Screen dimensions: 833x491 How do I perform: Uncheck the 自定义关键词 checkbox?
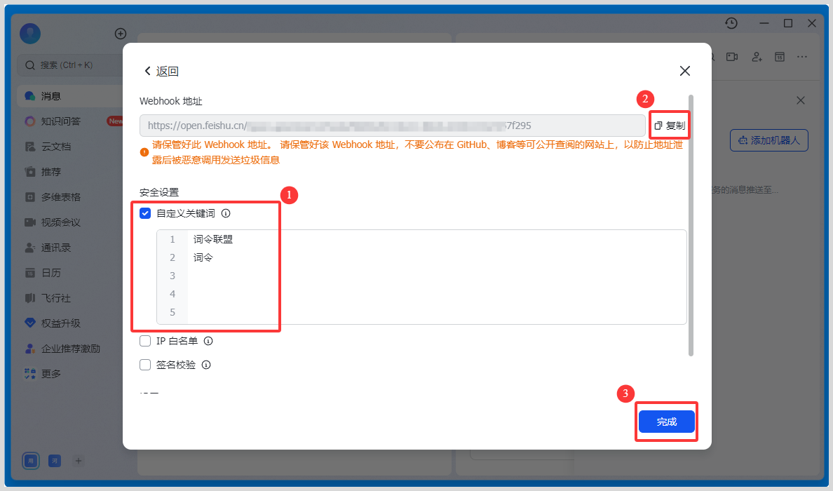(x=145, y=213)
